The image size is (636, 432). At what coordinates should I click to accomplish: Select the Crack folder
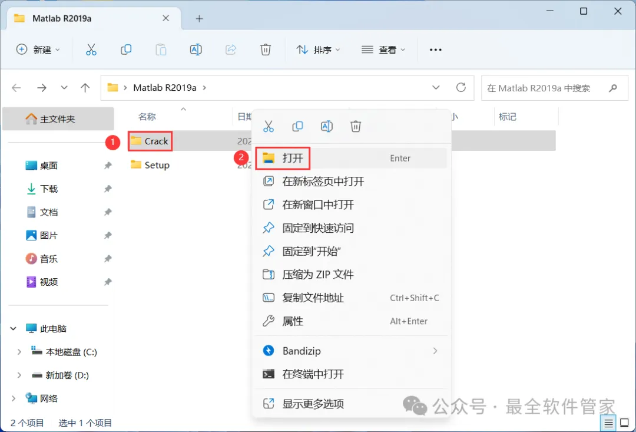(150, 141)
